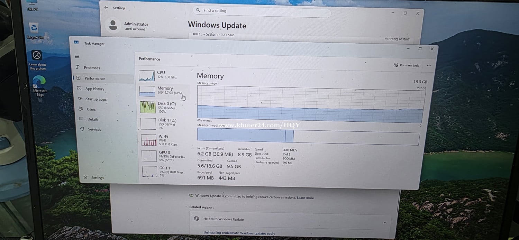
Task: Click the Users people icon
Action: pos(81,109)
